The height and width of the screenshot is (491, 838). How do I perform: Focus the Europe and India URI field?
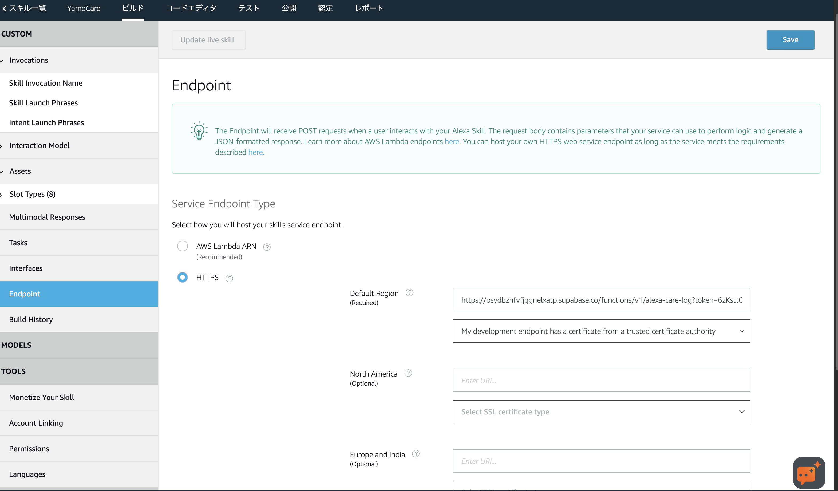(x=601, y=461)
